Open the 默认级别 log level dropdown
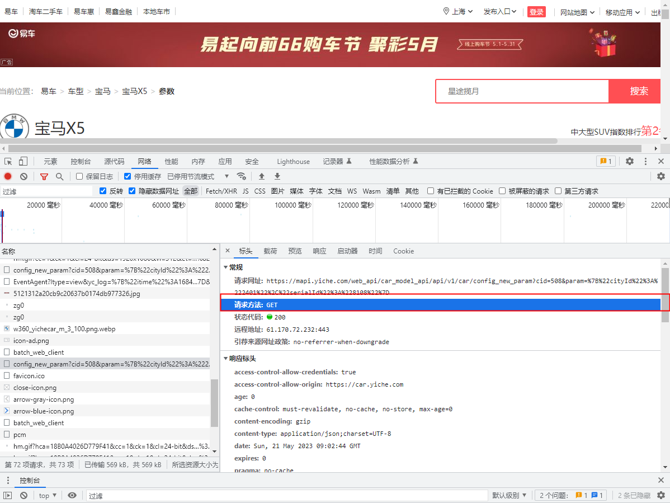This screenshot has height=503, width=670. point(509,495)
